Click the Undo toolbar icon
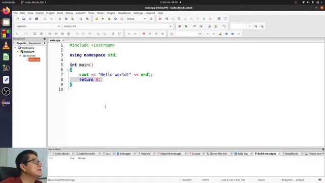This screenshot has height=183, width=325. point(45,19)
